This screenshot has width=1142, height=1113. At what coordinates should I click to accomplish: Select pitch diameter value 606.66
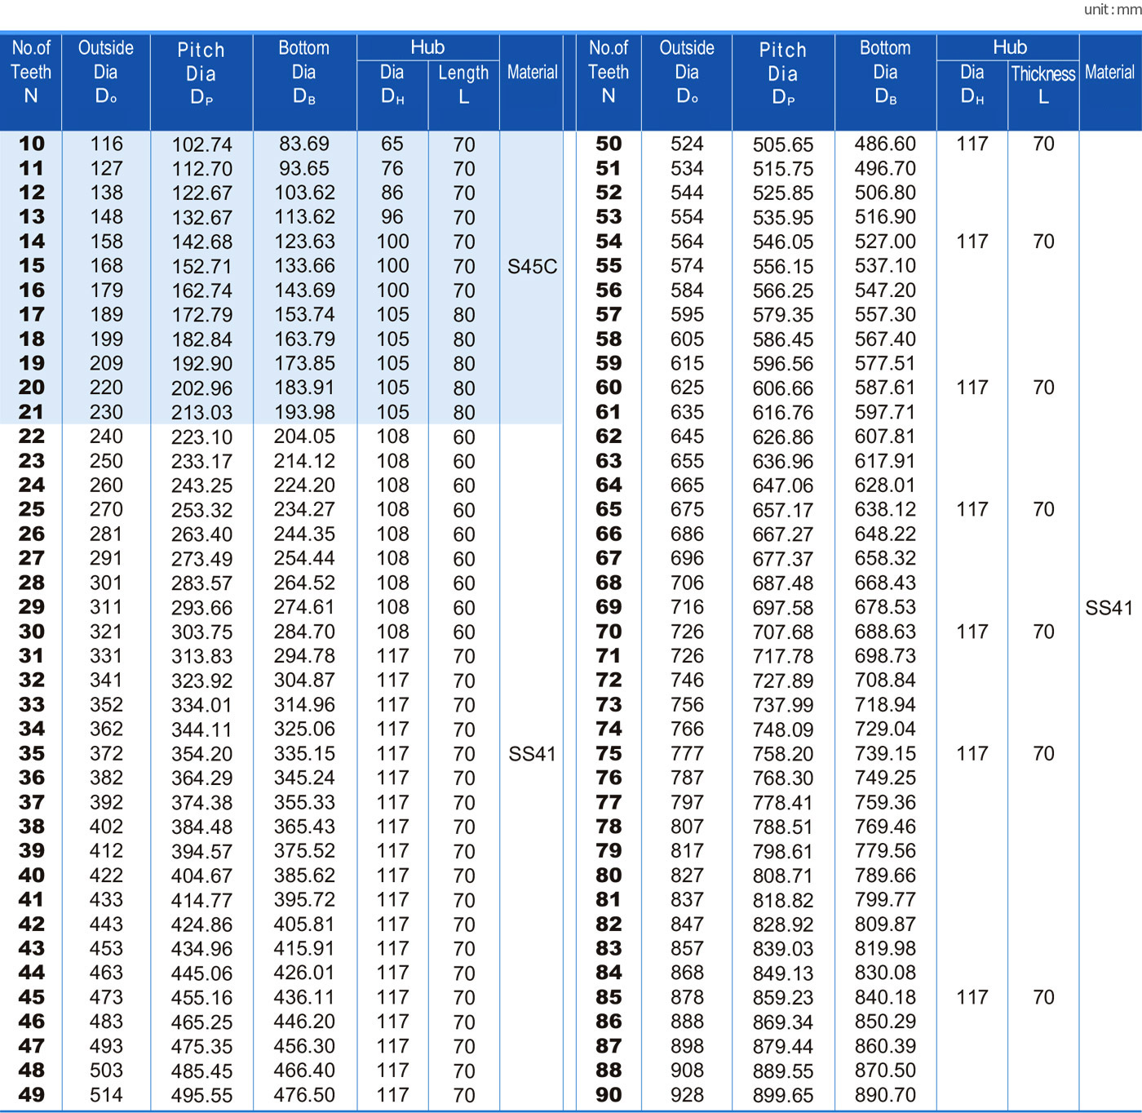(783, 388)
